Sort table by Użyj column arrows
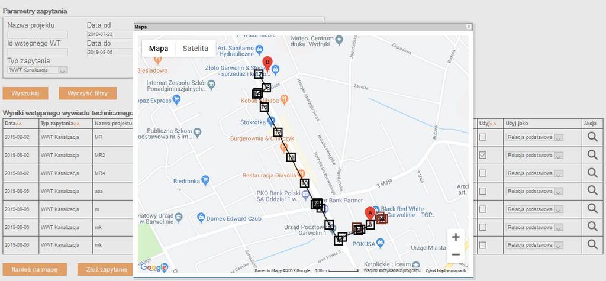This screenshot has height=281, width=606. point(494,124)
